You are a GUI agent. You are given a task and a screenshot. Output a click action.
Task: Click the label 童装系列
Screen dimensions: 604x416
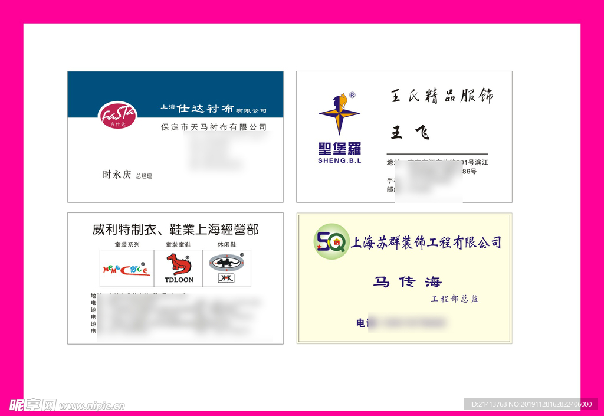click(x=127, y=245)
